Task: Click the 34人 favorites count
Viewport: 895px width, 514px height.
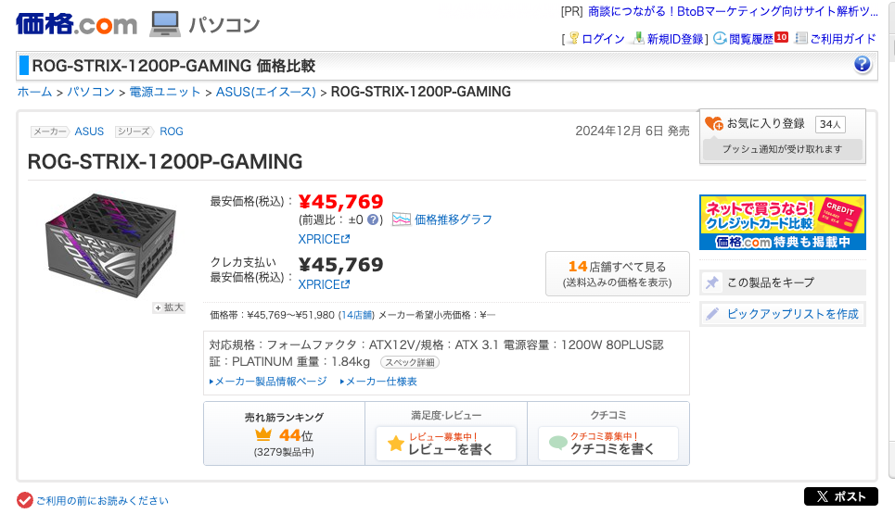Action: pyautogui.click(x=830, y=124)
